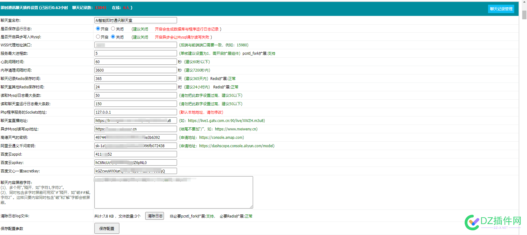527x235 pixels.
Task: Edit the 服务最大进程数 field
Action: click(x=136, y=53)
